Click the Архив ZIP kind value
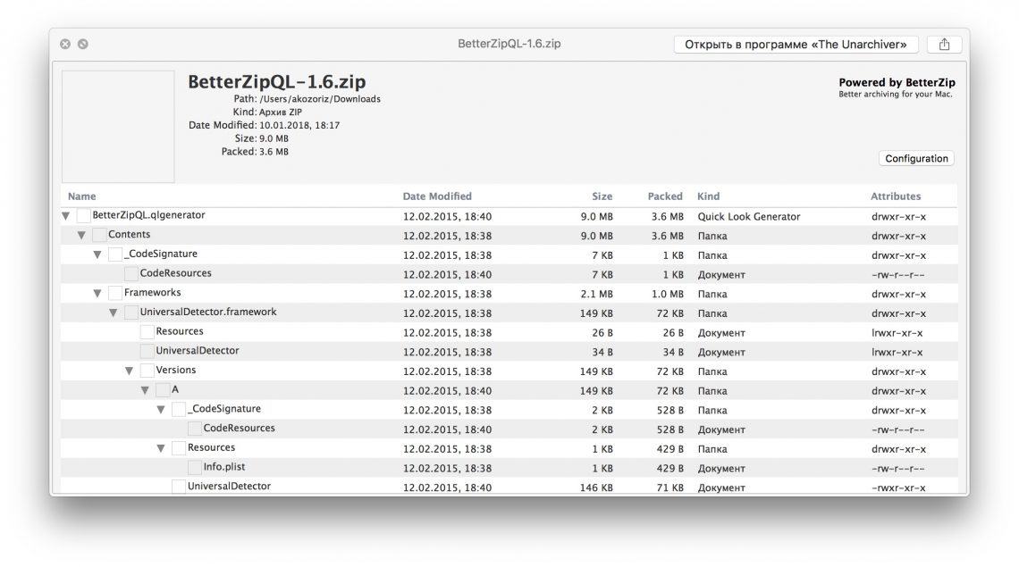Image resolution: width=1019 pixels, height=567 pixels. 281,112
